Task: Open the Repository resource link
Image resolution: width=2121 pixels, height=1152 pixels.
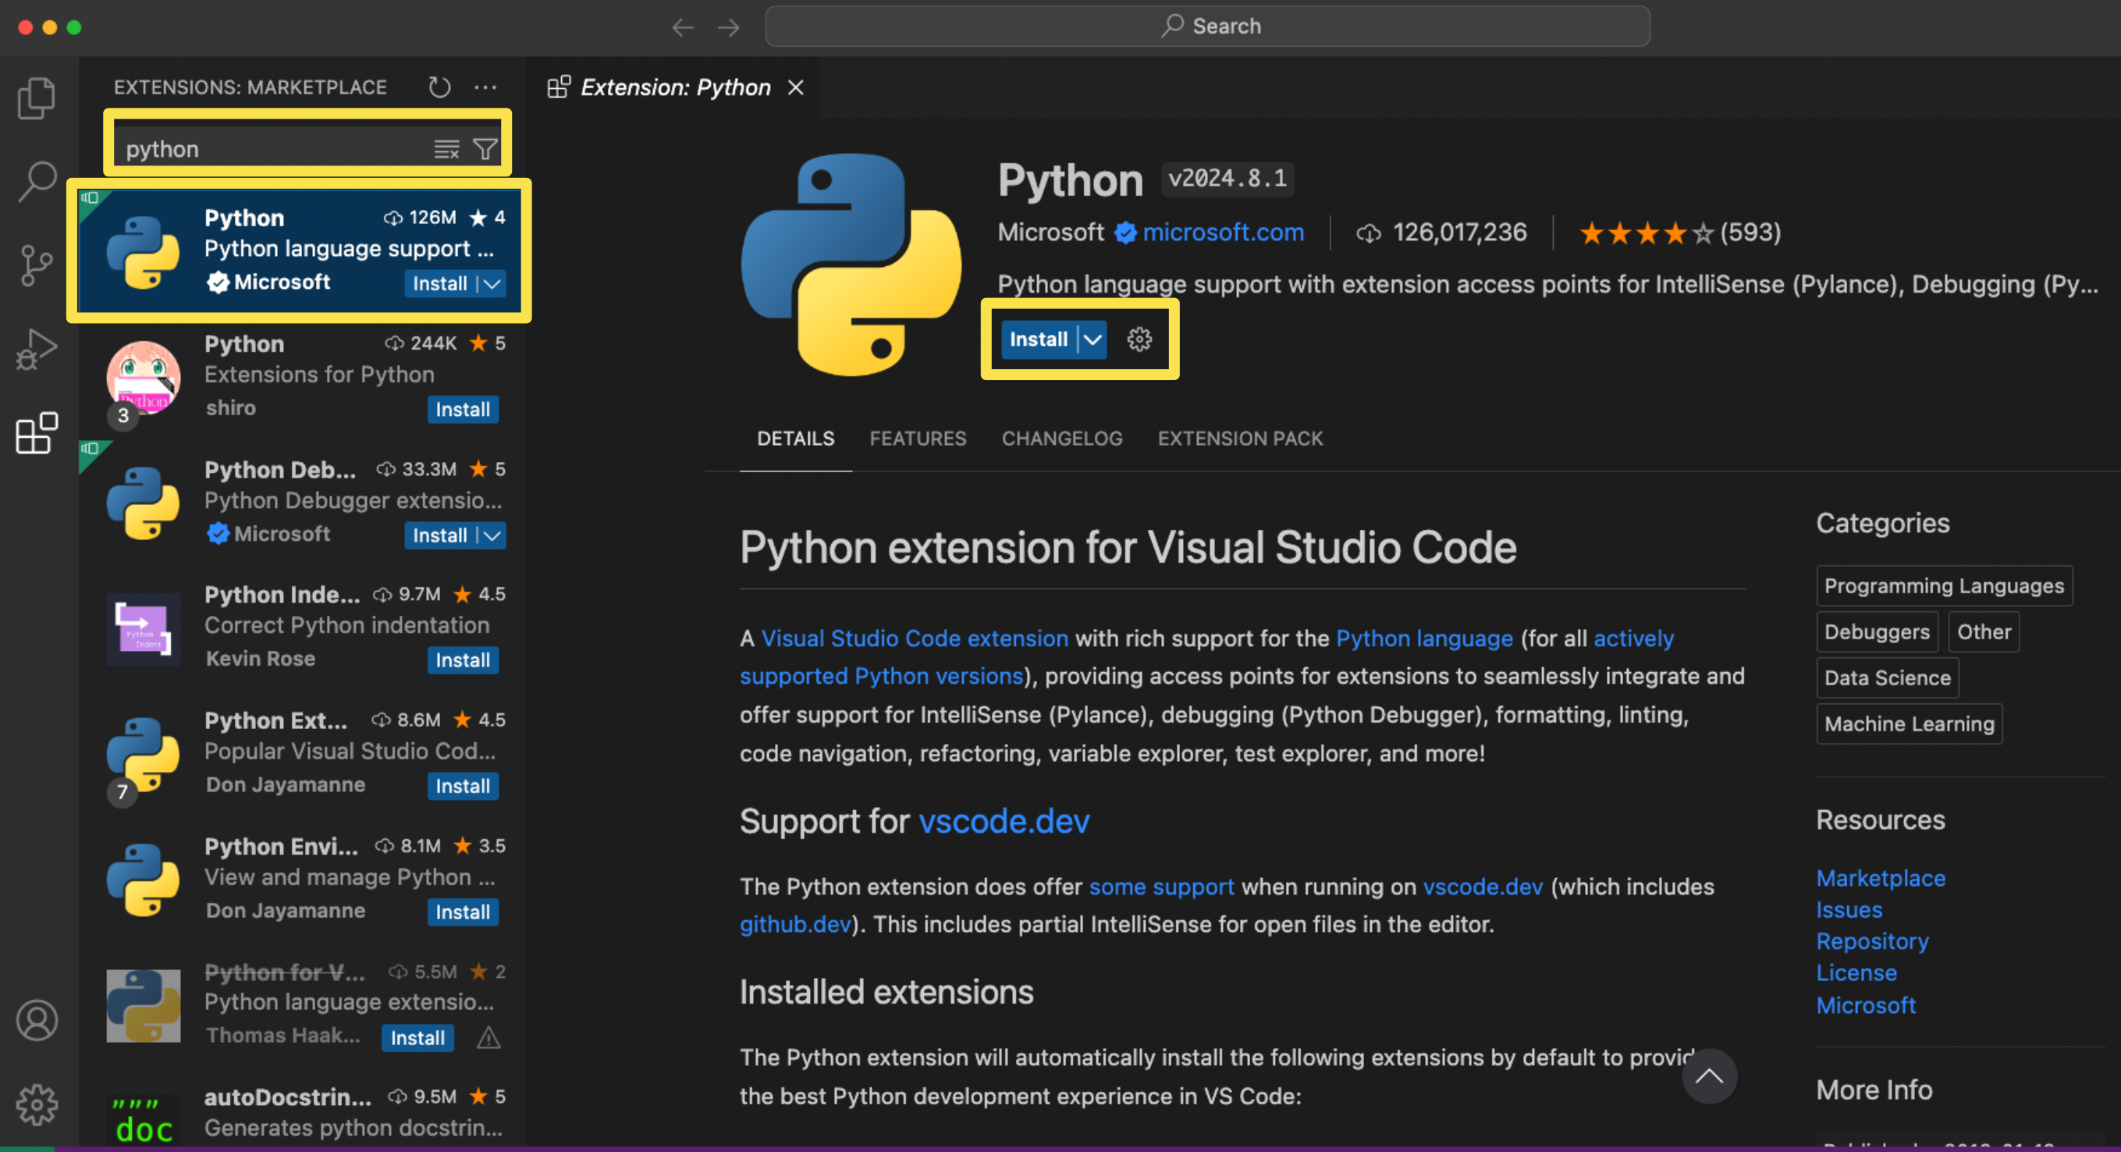Action: [1872, 941]
